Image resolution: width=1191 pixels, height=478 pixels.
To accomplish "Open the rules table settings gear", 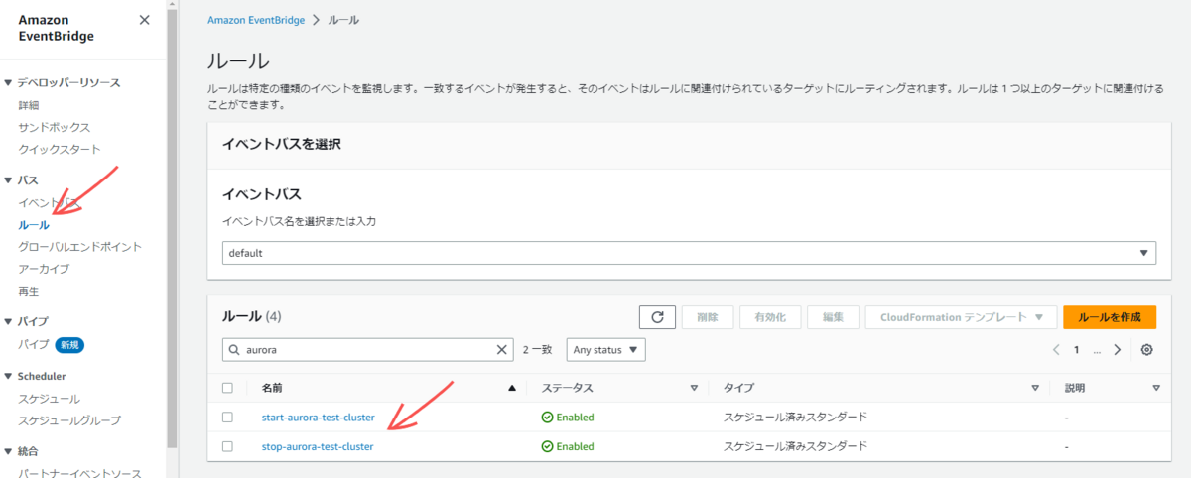I will (x=1147, y=350).
